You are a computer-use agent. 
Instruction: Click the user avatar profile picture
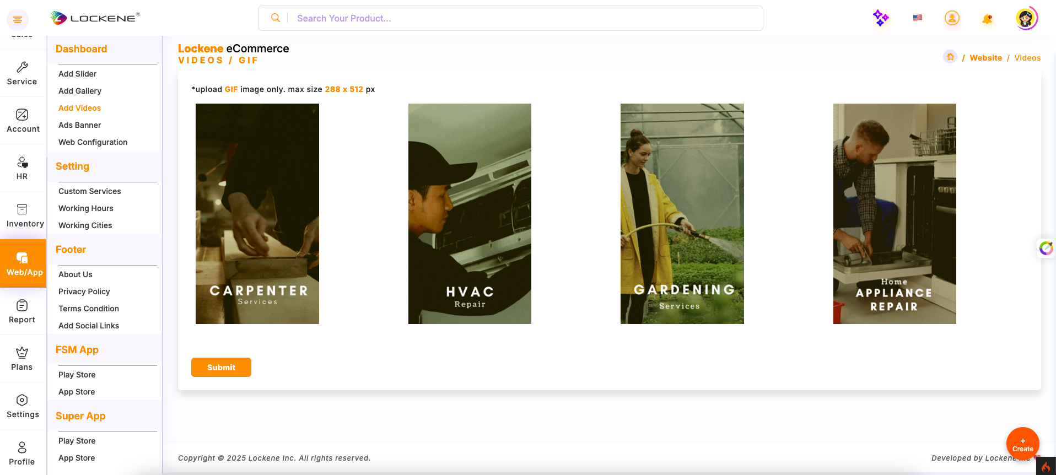[1025, 19]
